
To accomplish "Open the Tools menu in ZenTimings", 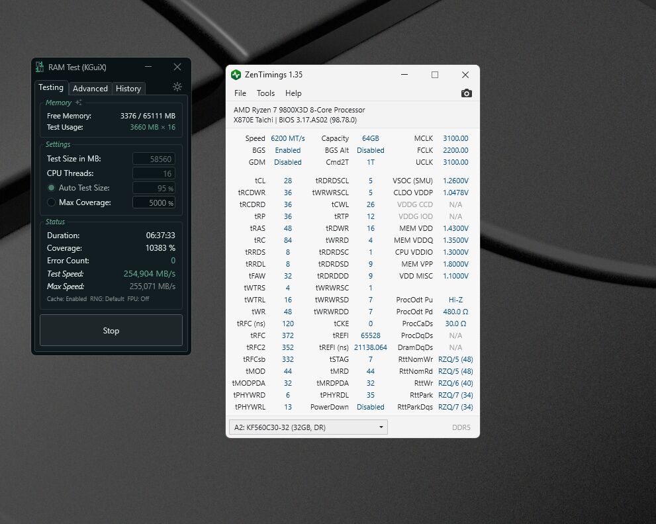I will pyautogui.click(x=265, y=93).
